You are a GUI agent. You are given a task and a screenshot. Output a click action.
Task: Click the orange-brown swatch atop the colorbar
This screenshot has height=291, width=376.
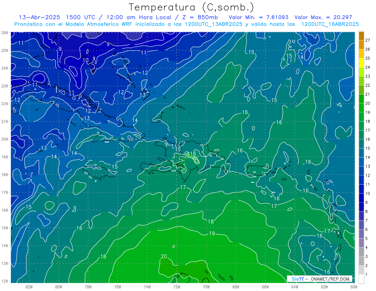[361, 36]
